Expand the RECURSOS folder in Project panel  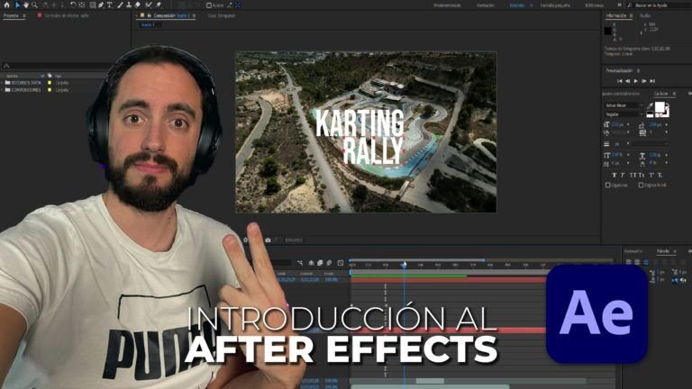click(3, 83)
